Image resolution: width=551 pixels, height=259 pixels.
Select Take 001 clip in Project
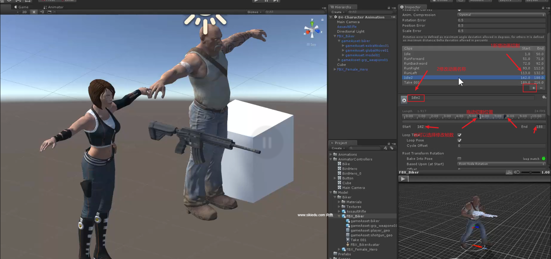click(358, 240)
